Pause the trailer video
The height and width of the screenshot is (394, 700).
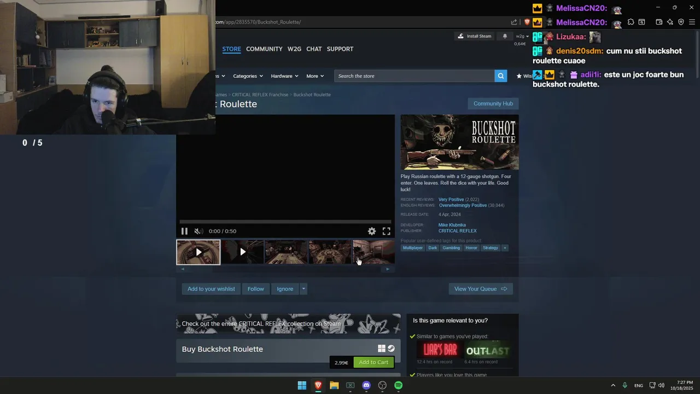[x=184, y=231]
